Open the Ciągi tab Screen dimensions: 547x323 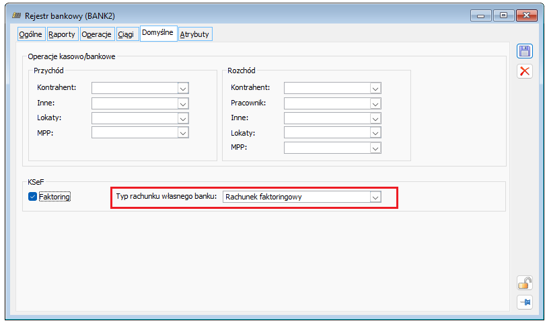[126, 34]
